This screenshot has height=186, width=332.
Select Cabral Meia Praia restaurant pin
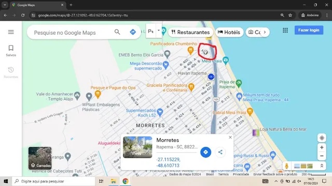[250, 112]
